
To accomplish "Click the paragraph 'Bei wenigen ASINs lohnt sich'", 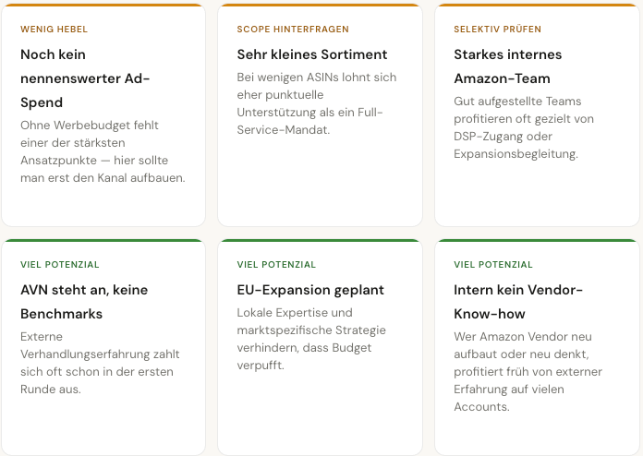I will [x=316, y=103].
